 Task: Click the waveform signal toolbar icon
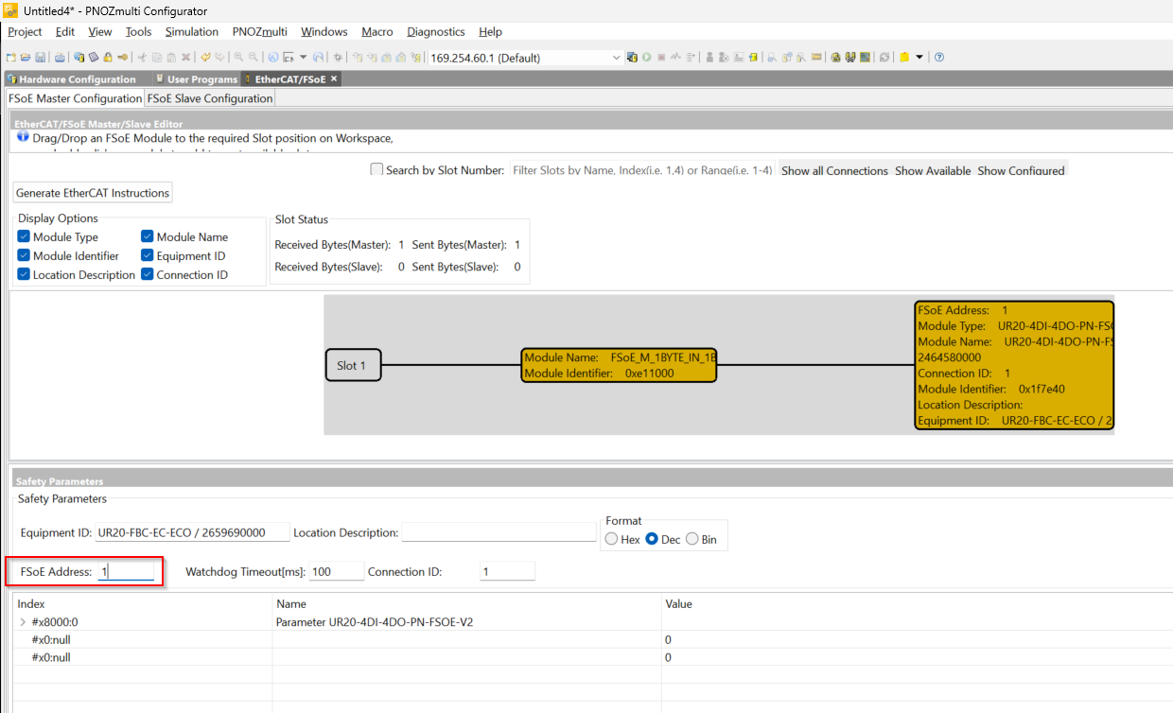point(675,57)
